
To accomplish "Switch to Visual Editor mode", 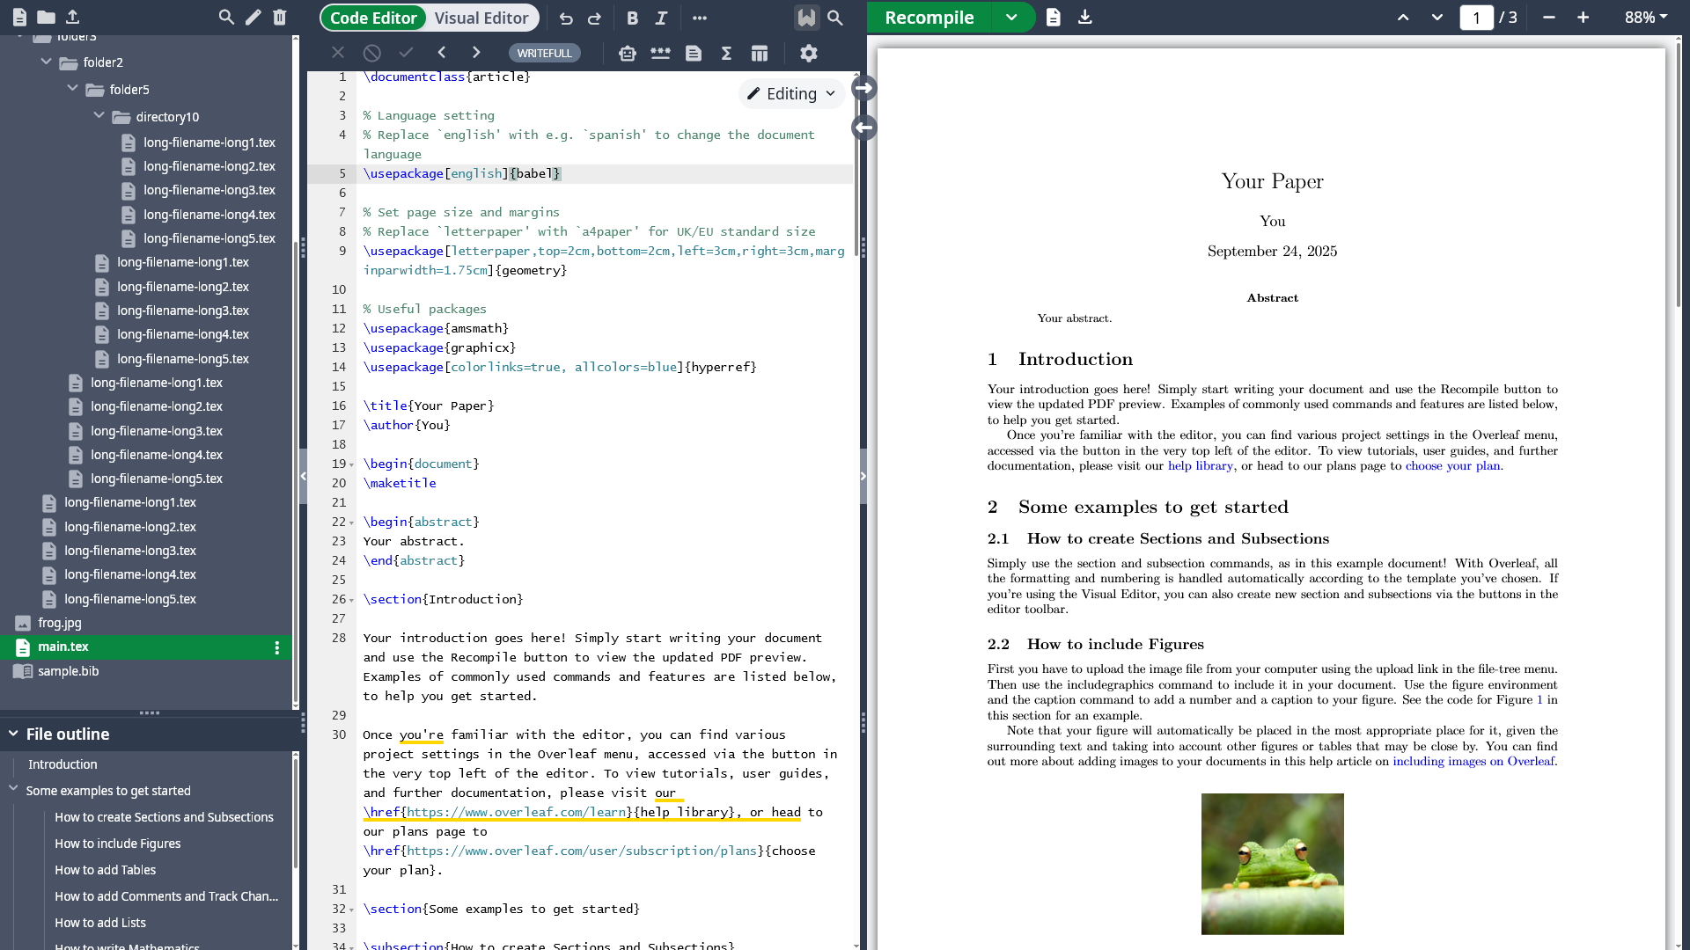I will [481, 18].
